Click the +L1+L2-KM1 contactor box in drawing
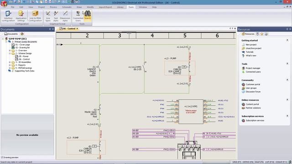This screenshot has width=292, height=164. click(191, 112)
